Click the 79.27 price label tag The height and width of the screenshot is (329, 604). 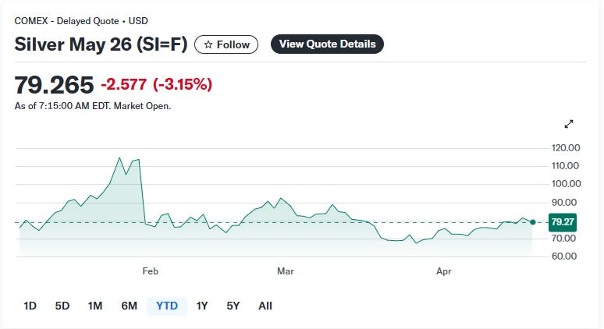563,222
